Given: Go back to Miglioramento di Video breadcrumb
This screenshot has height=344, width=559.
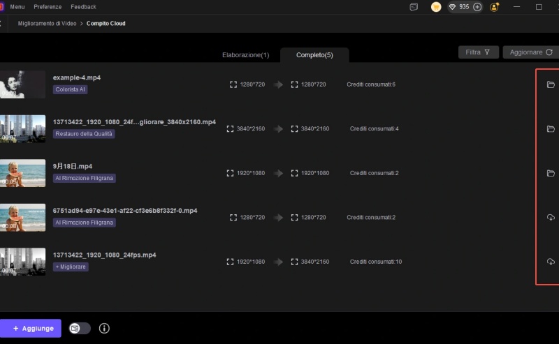Looking at the screenshot, I should click(x=47, y=24).
